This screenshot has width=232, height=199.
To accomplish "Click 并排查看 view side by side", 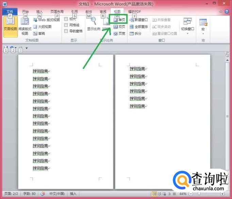I will [161, 20].
